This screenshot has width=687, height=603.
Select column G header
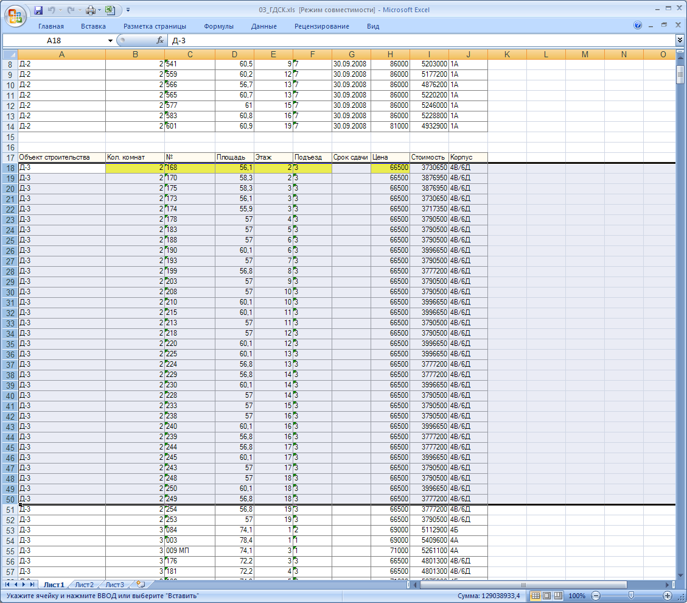click(351, 54)
